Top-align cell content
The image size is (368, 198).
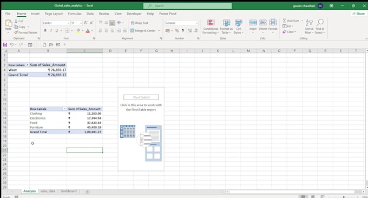101,23
